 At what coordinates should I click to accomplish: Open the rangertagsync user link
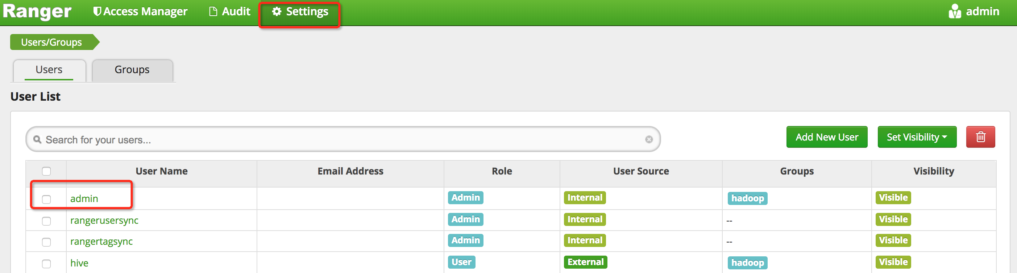101,241
